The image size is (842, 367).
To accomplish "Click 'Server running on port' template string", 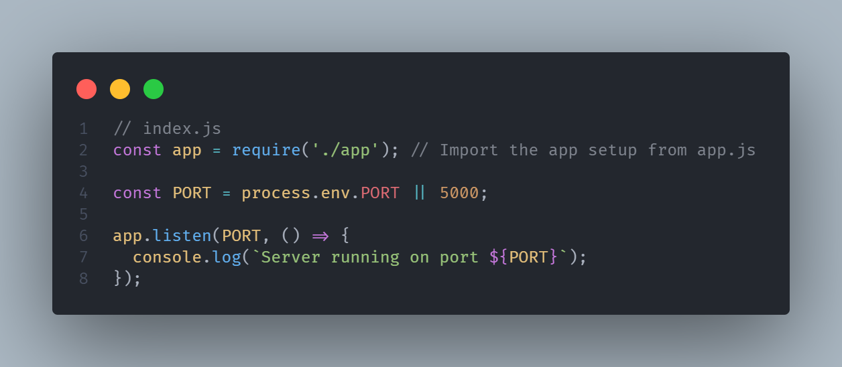I will click(x=370, y=257).
